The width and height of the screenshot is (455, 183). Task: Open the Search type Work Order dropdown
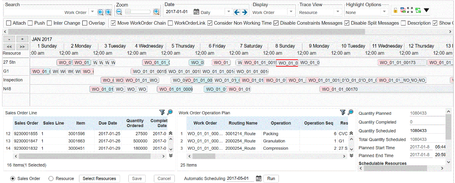tap(92, 12)
